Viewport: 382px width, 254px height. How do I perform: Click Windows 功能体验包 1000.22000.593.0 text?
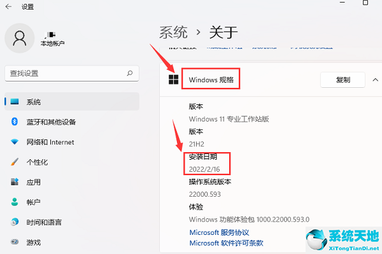pos(249,220)
